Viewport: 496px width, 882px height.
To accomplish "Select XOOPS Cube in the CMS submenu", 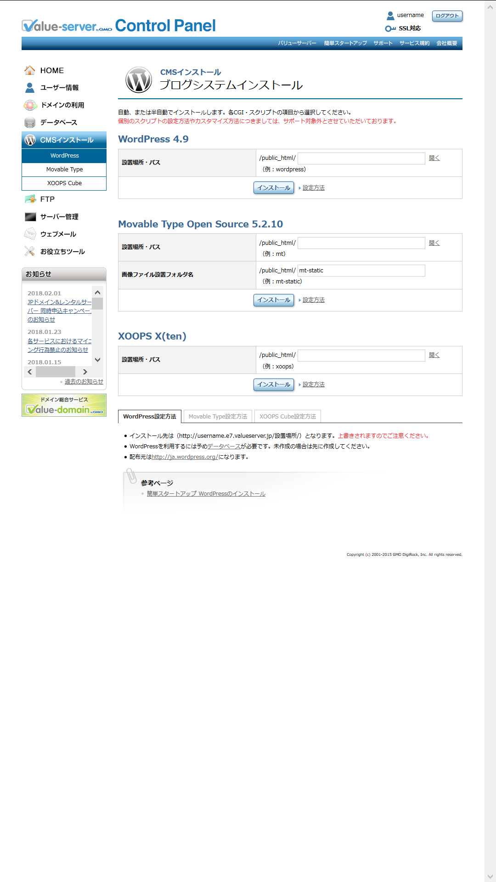I will pyautogui.click(x=64, y=183).
